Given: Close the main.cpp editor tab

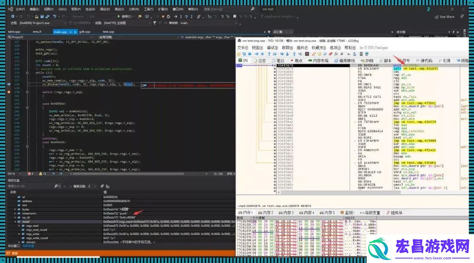Looking at the screenshot, I should (x=75, y=32).
